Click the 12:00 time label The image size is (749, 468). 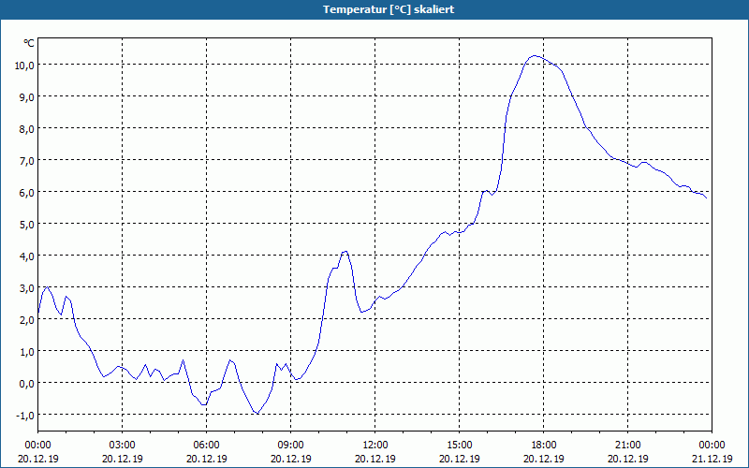pyautogui.click(x=375, y=446)
